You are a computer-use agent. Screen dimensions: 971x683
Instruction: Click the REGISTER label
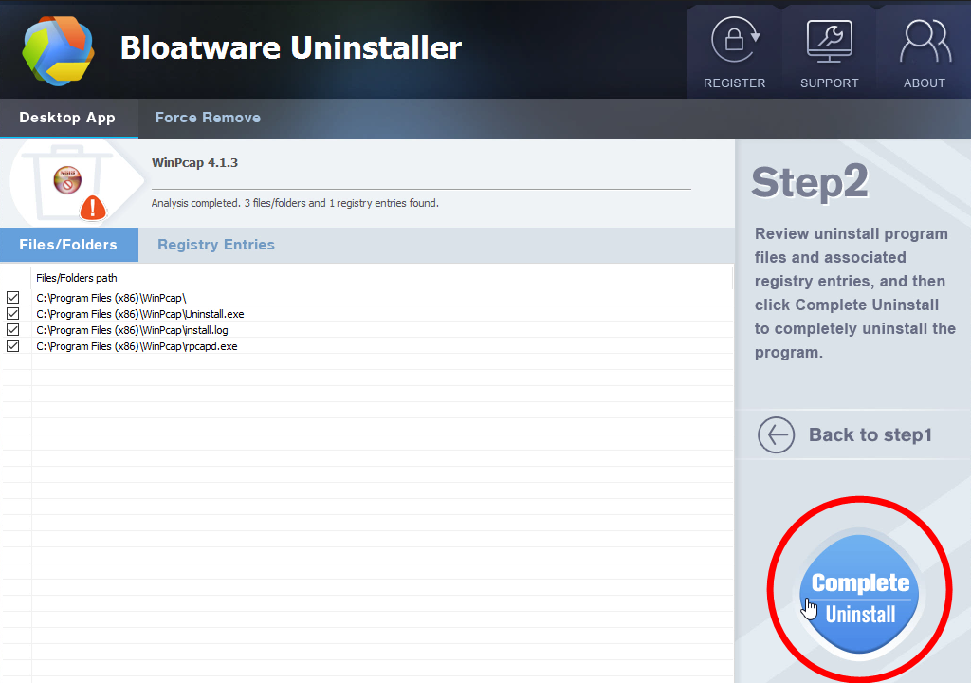pos(735,83)
